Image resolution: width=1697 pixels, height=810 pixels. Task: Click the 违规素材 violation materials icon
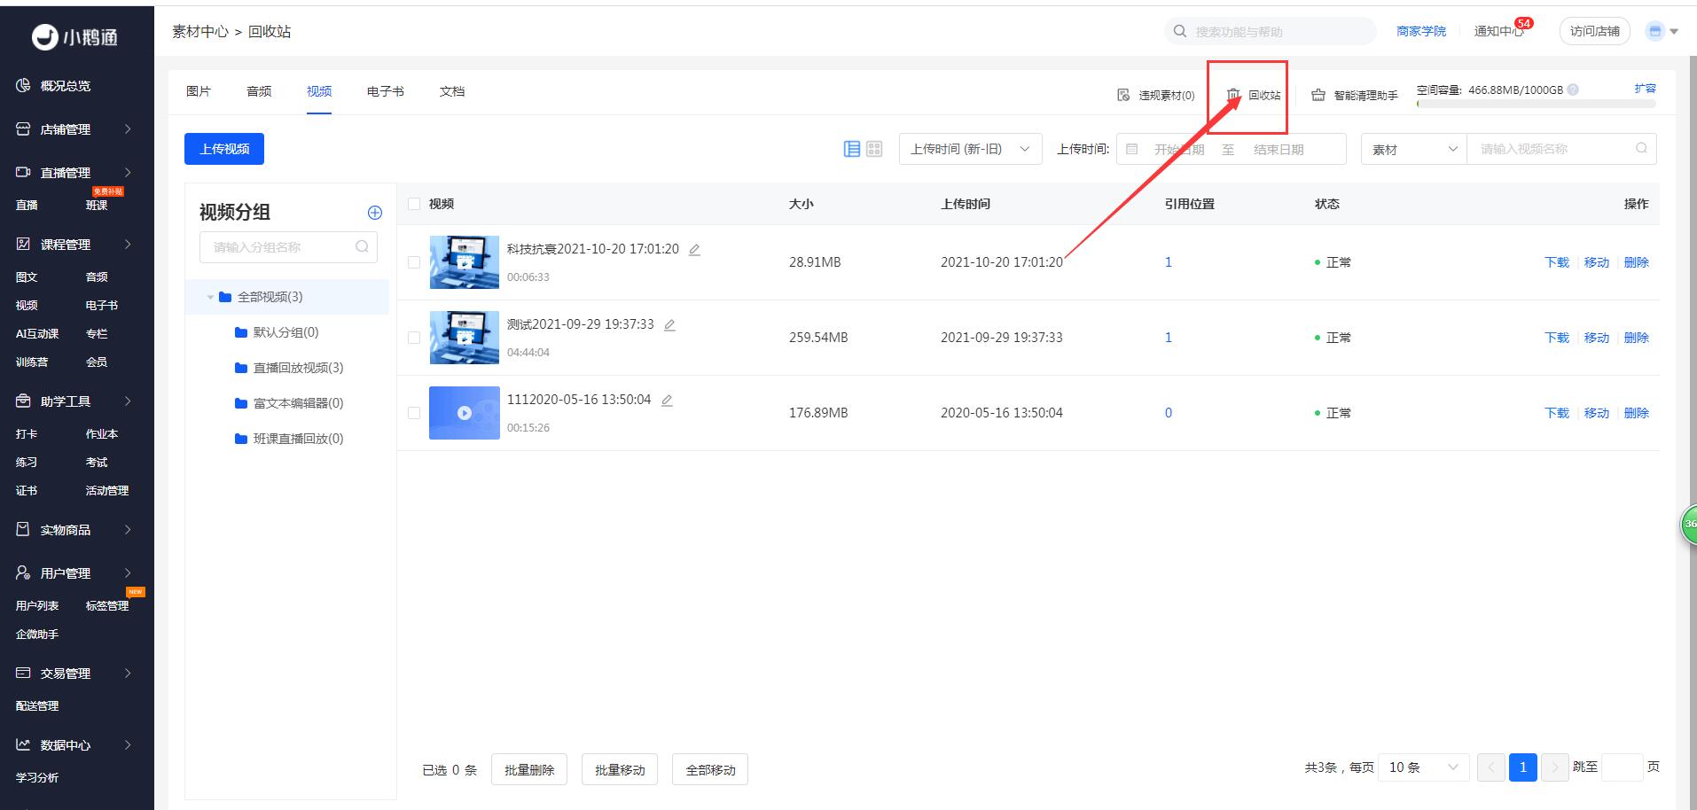[x=1123, y=95]
